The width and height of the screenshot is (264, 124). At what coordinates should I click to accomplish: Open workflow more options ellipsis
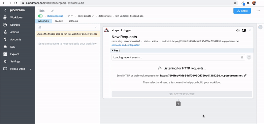pyautogui.click(x=258, y=11)
